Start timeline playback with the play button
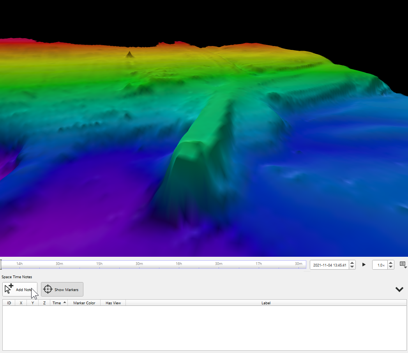The width and height of the screenshot is (408, 353). [x=364, y=265]
